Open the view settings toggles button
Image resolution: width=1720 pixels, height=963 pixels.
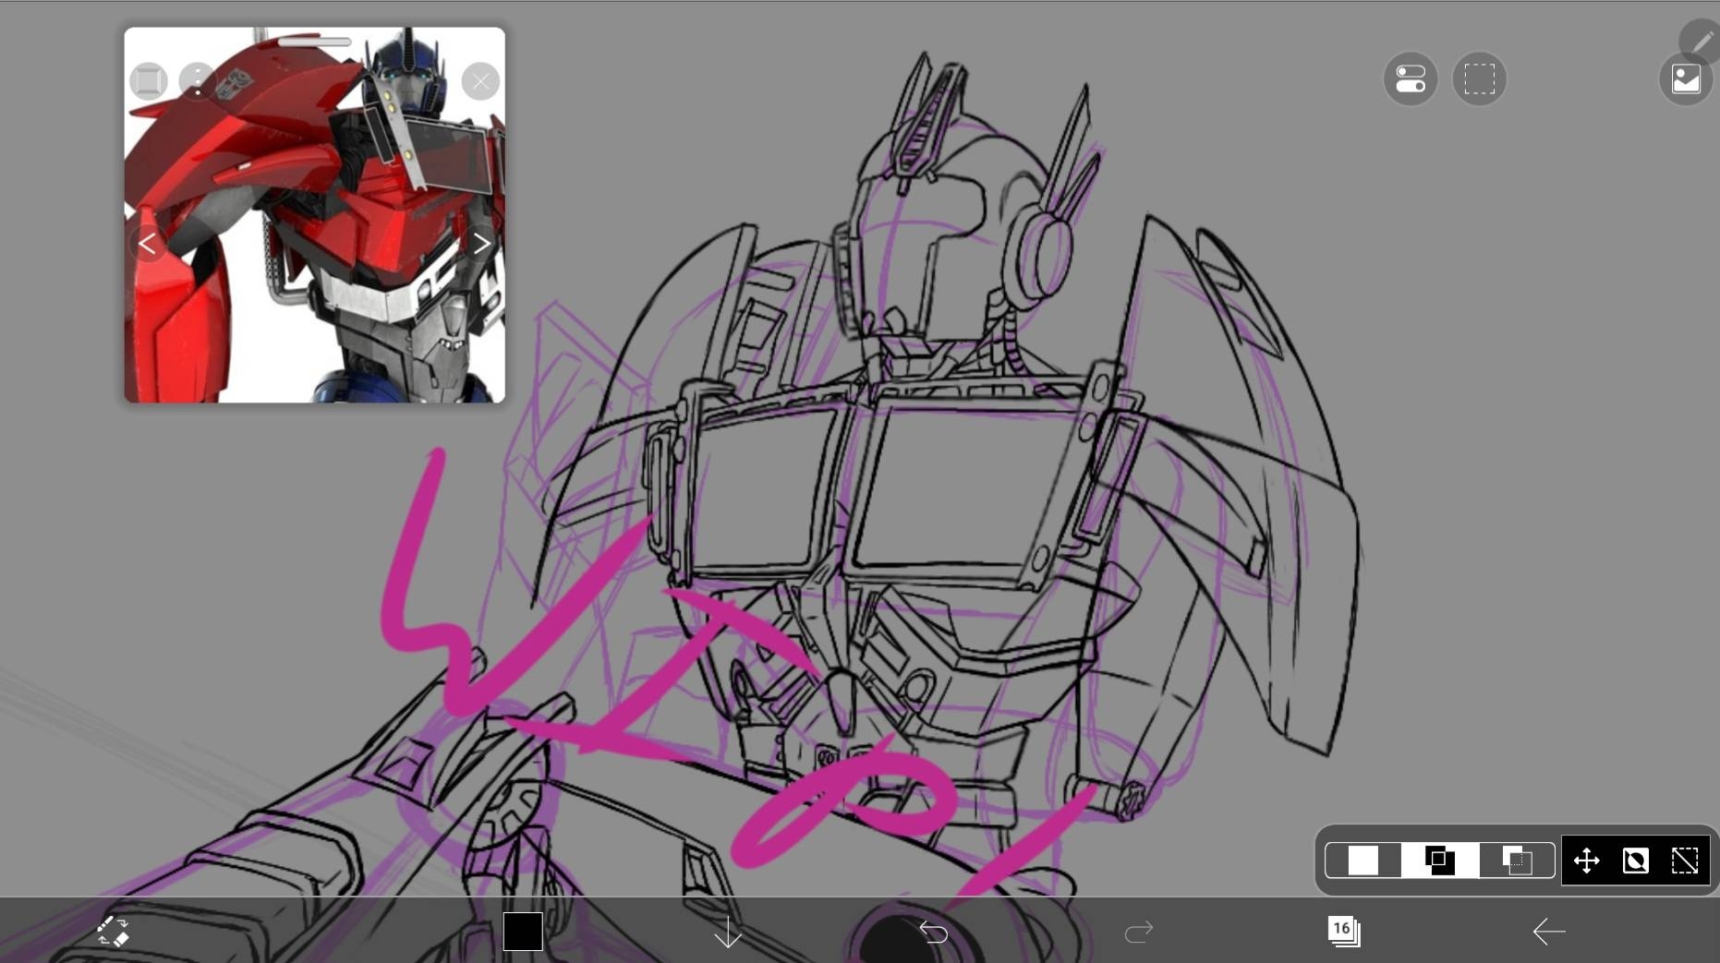1410,79
